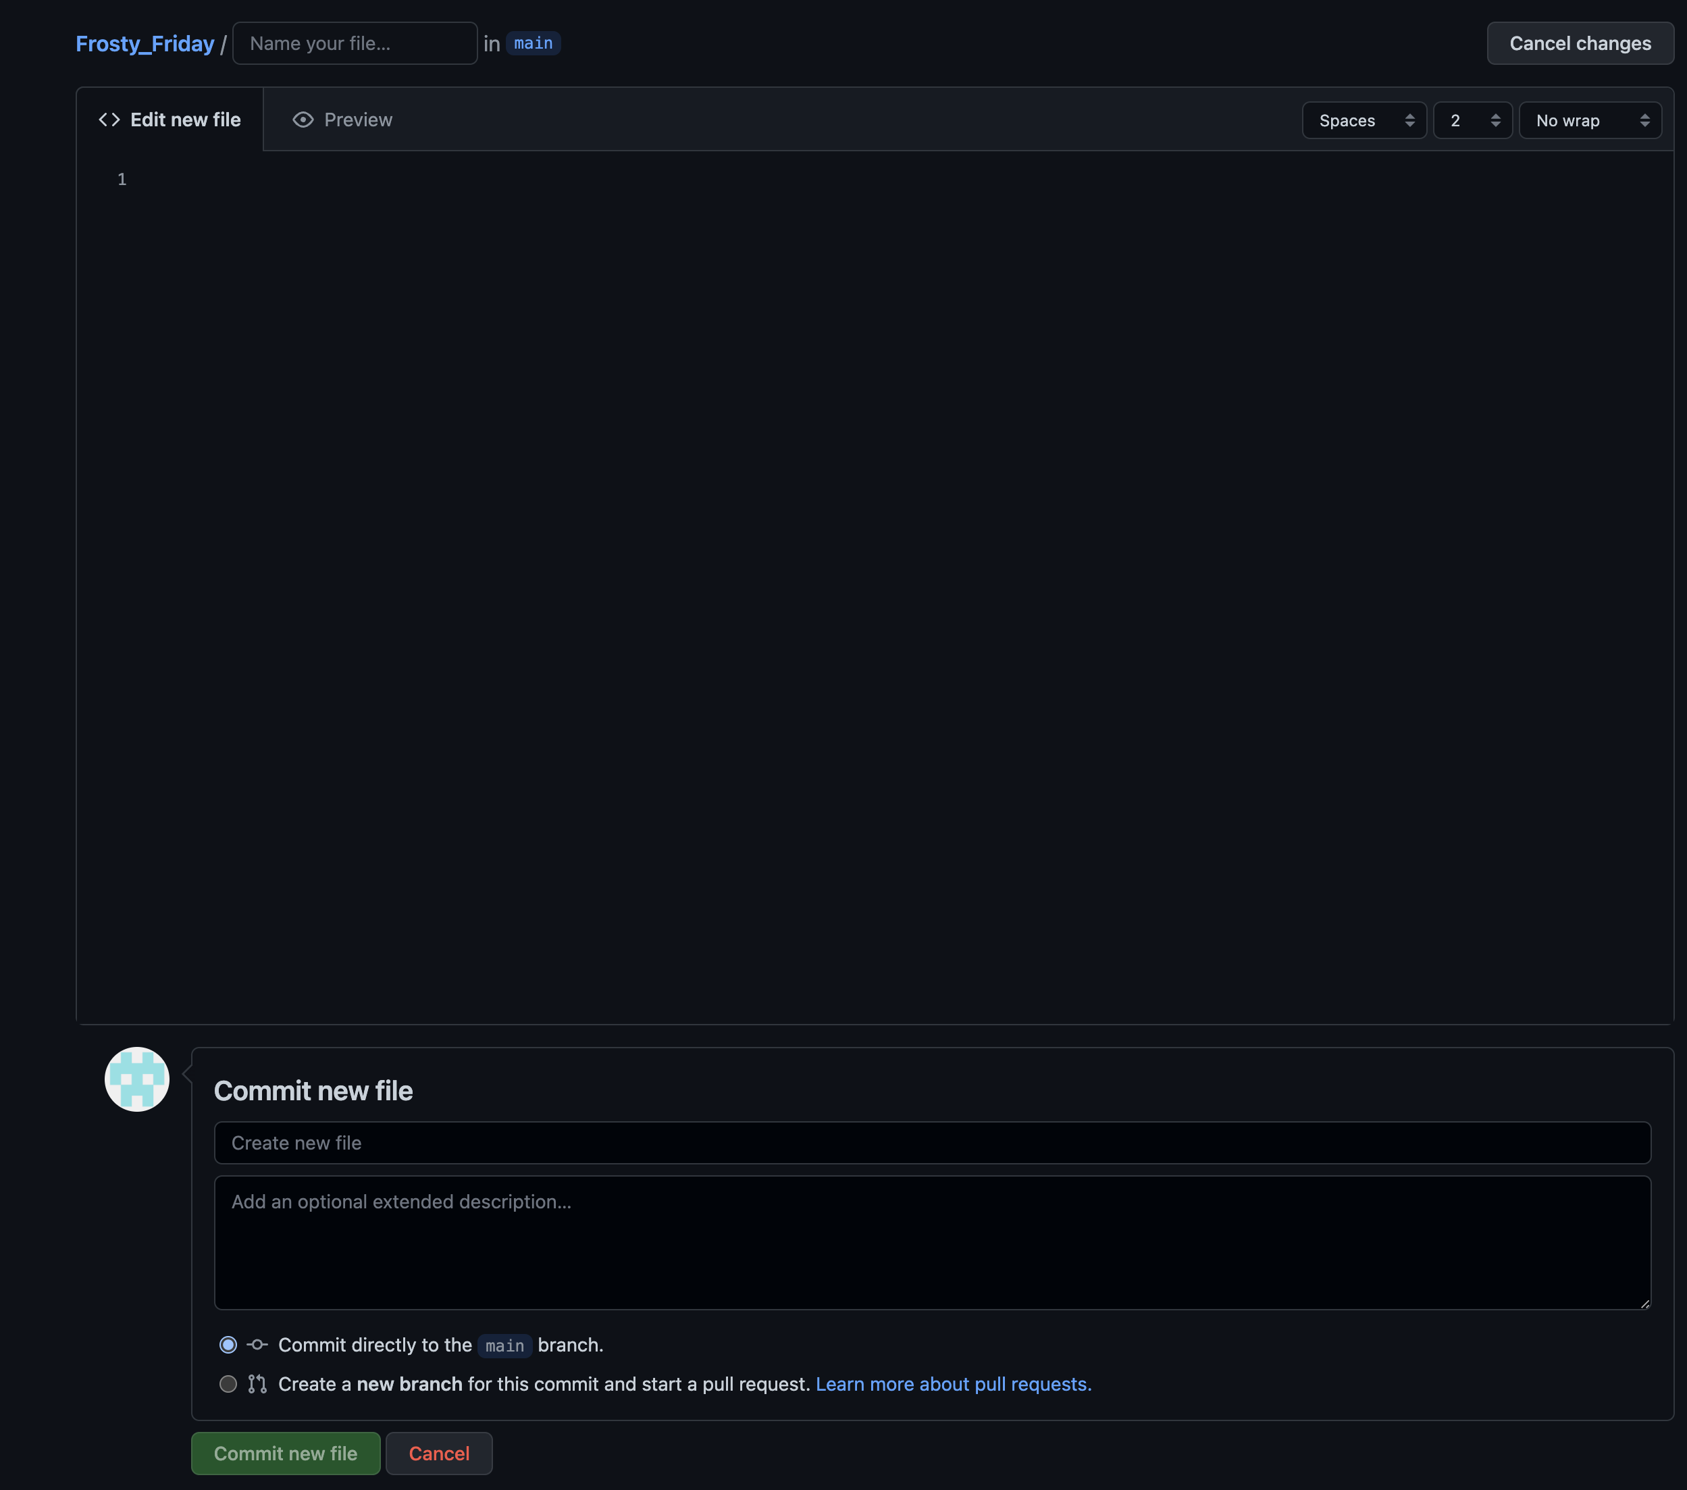Click the commit node icon beside Commit directly

click(257, 1345)
